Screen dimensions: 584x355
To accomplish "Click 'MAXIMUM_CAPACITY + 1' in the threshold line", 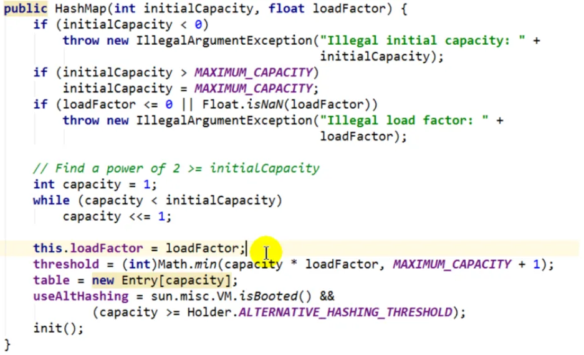I will 467,264.
